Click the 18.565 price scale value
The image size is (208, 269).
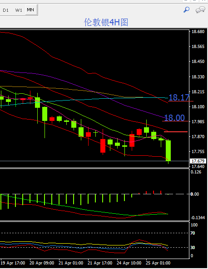198,47
